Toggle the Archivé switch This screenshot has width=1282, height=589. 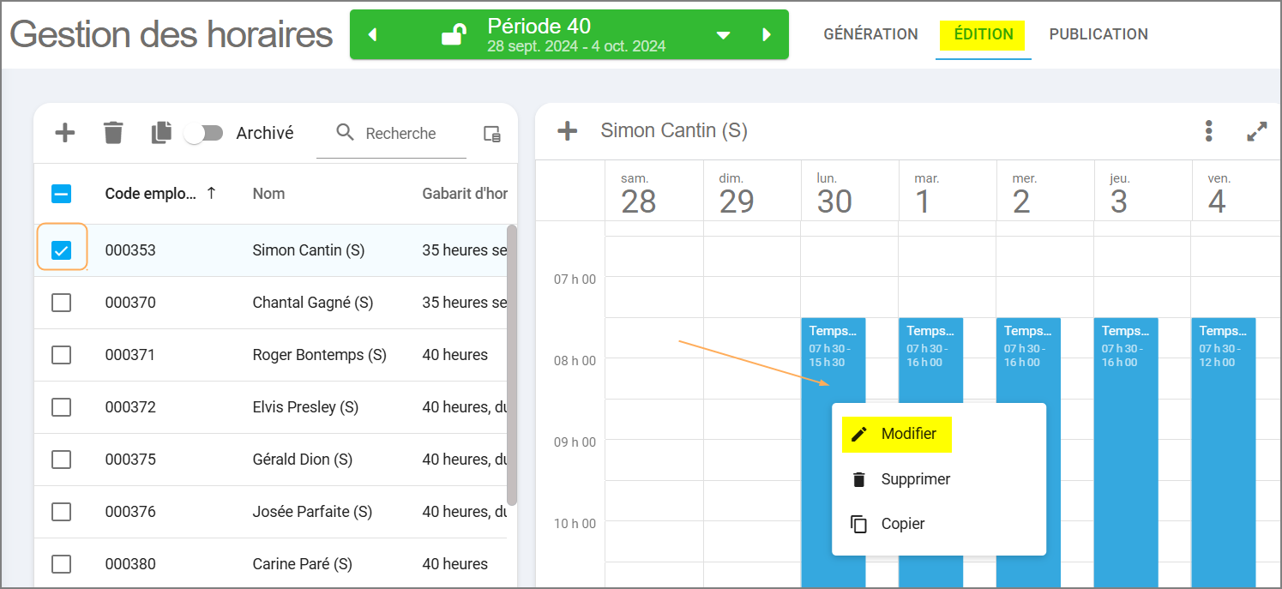204,133
